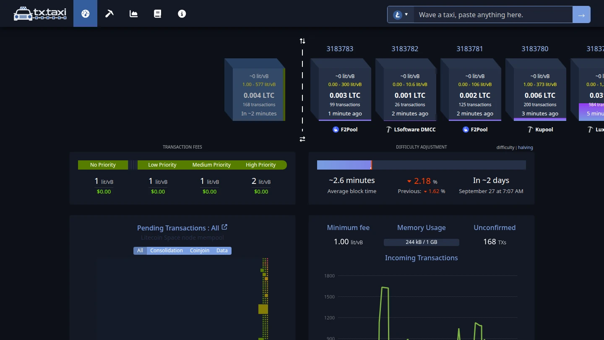Screen dimensions: 604x340
Task: Open the dashboard gauge icon
Action: [x=86, y=13]
